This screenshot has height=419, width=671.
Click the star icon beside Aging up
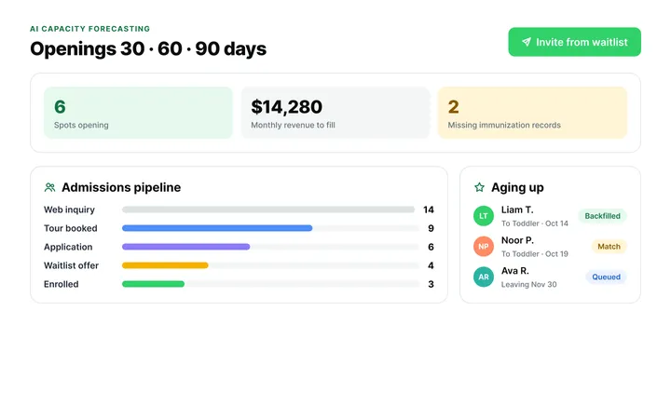click(479, 187)
